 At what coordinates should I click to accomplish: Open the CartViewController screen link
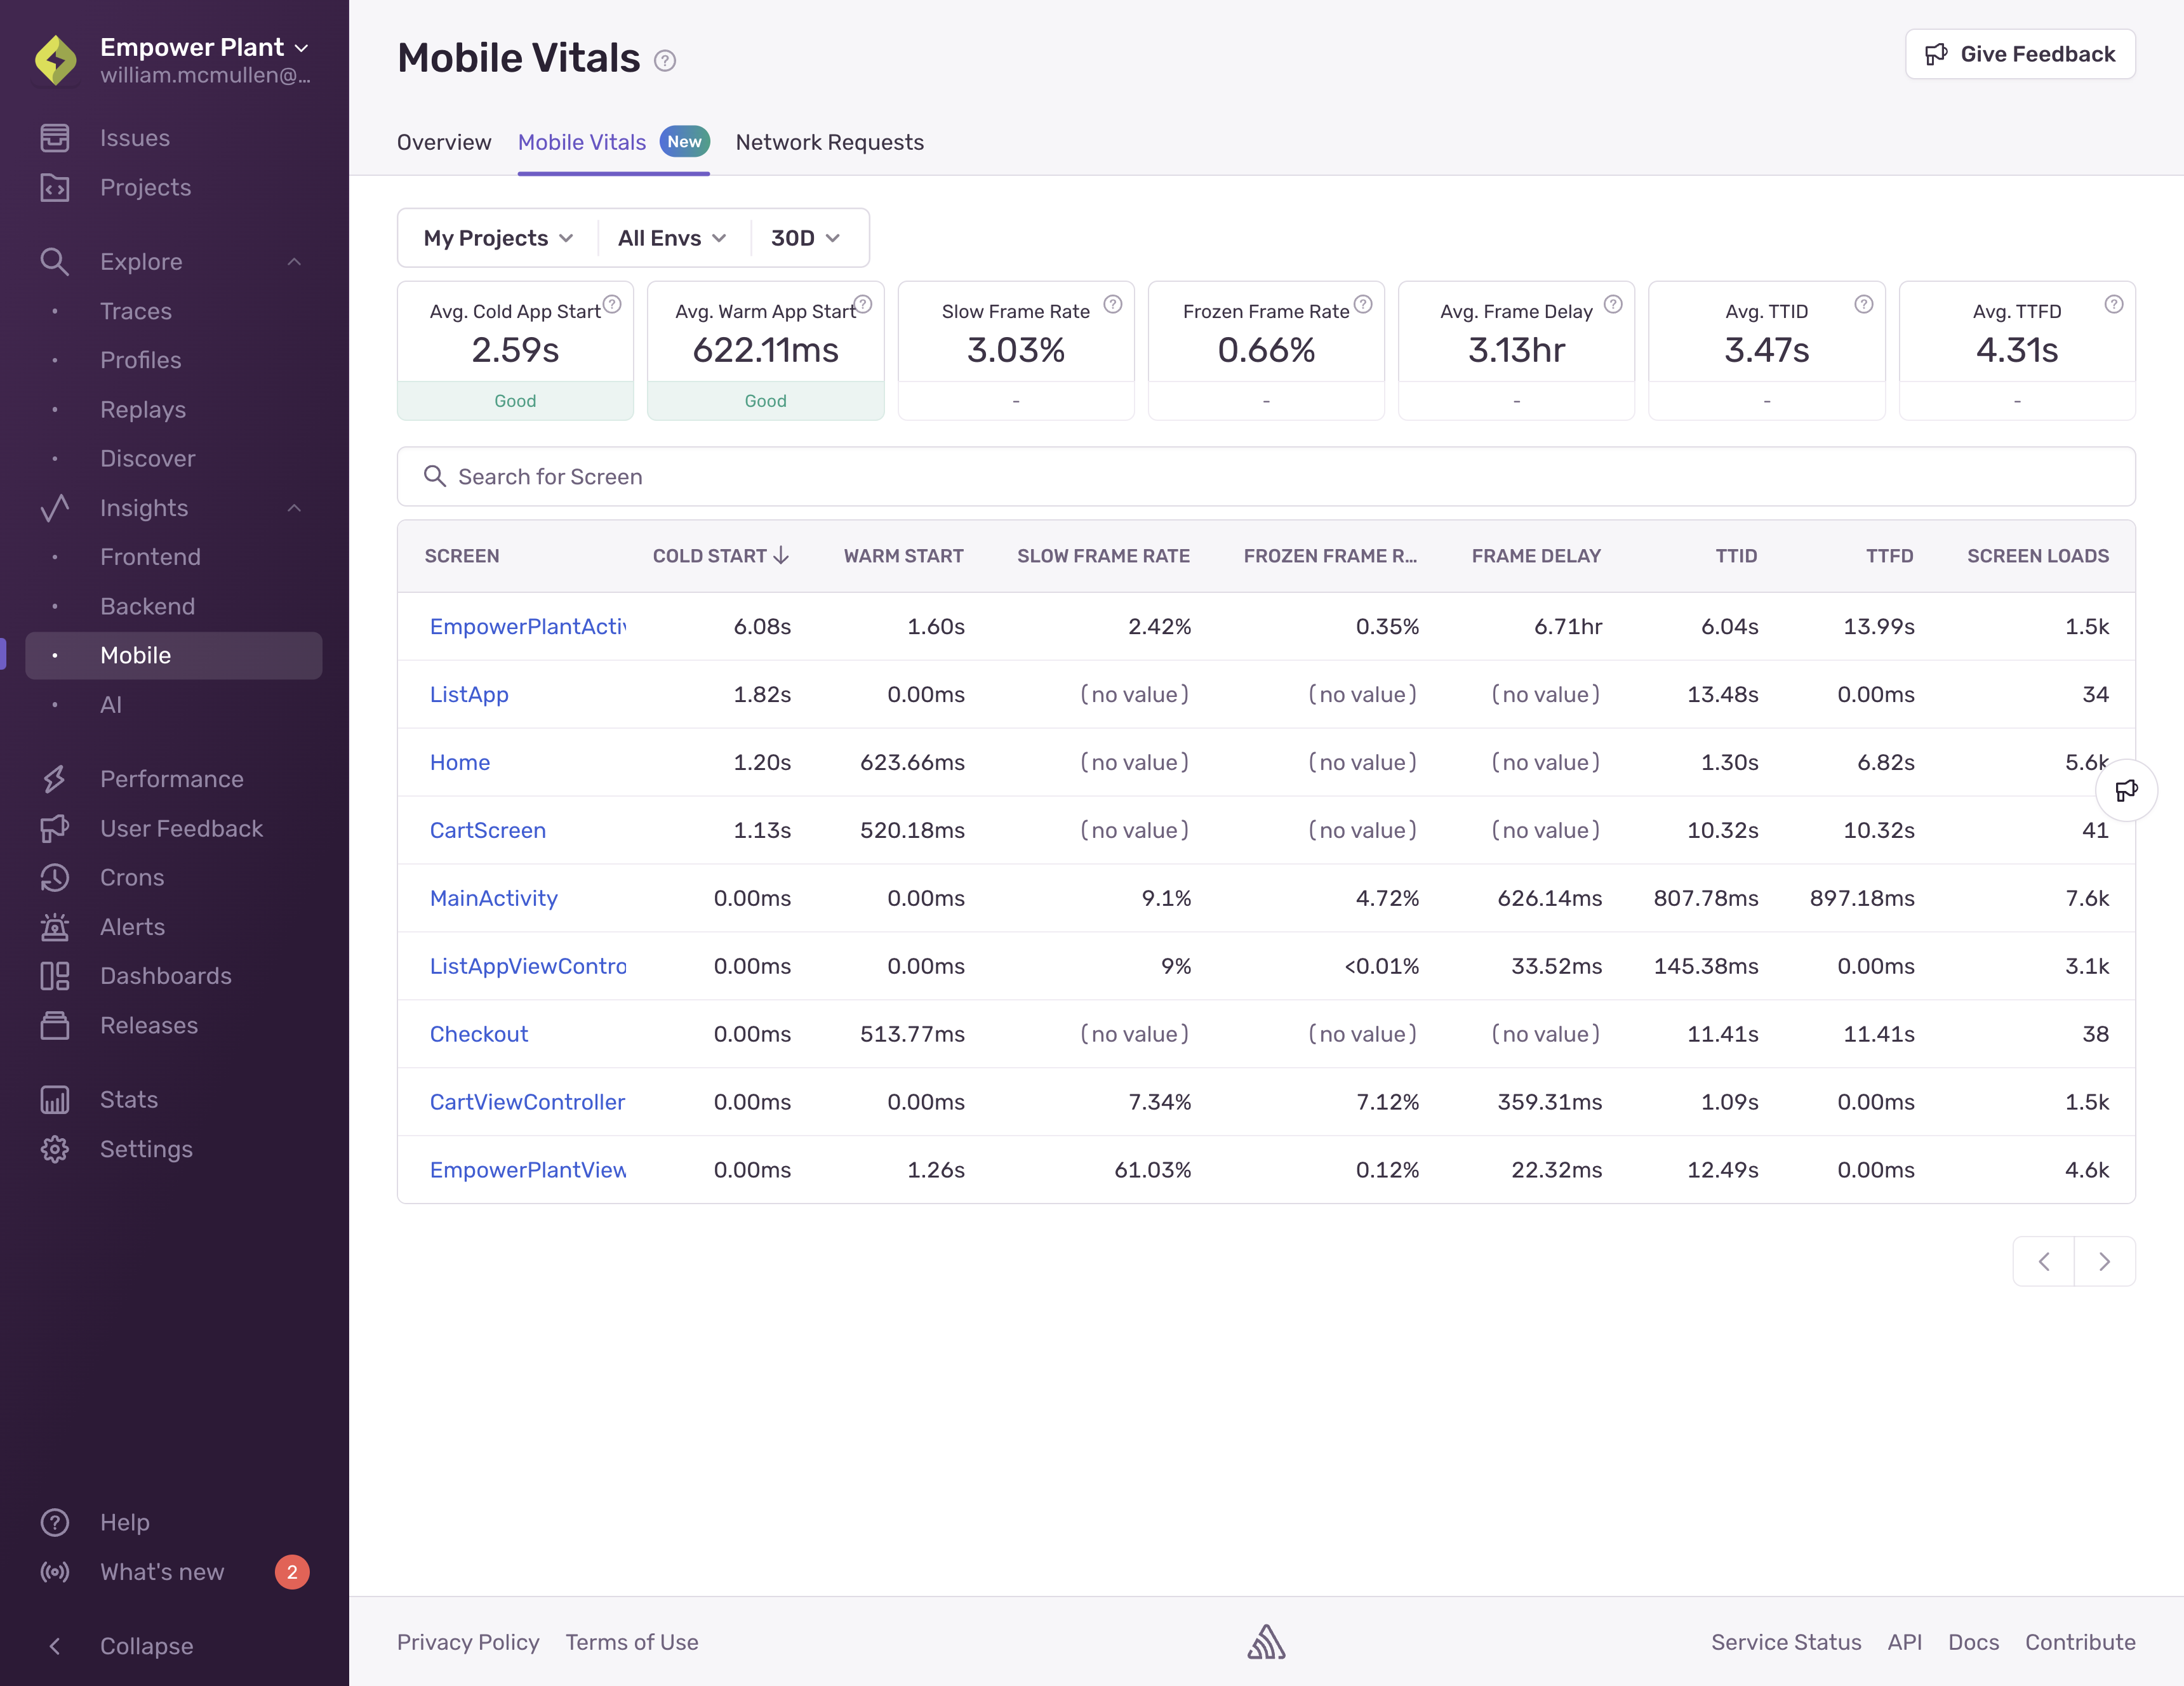pos(528,1102)
